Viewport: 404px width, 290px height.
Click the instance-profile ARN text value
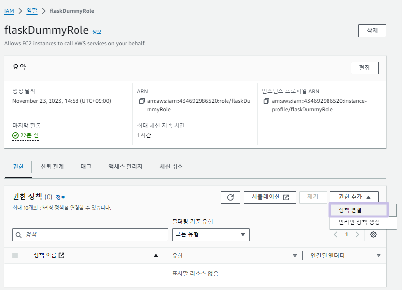[x=319, y=105]
